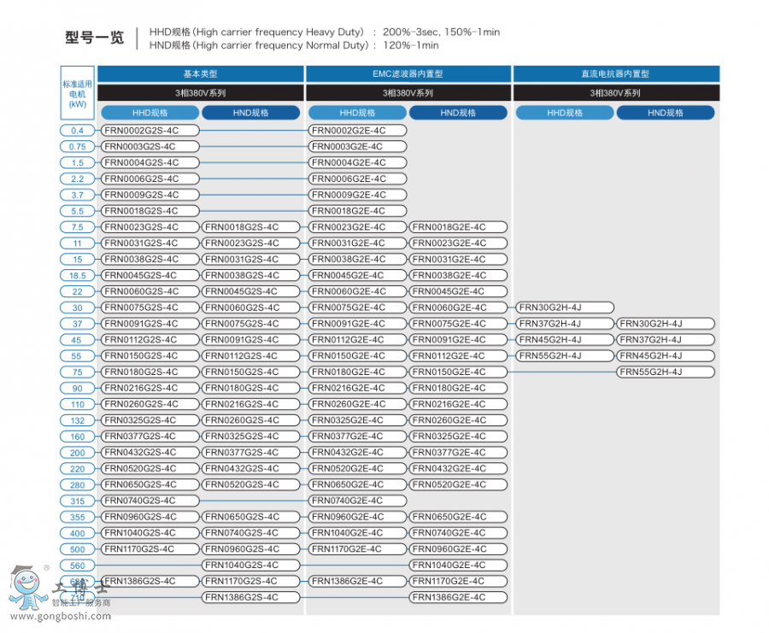Select the 基本类型 header tab
The height and width of the screenshot is (633, 769).
(200, 74)
